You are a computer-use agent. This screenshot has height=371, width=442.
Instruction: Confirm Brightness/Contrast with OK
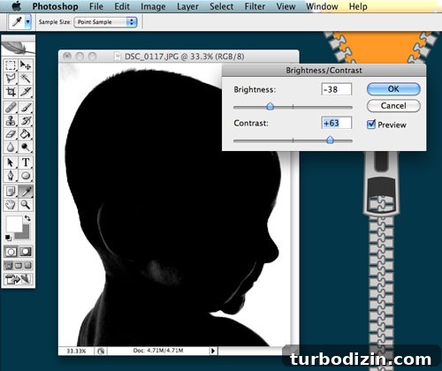coord(393,89)
